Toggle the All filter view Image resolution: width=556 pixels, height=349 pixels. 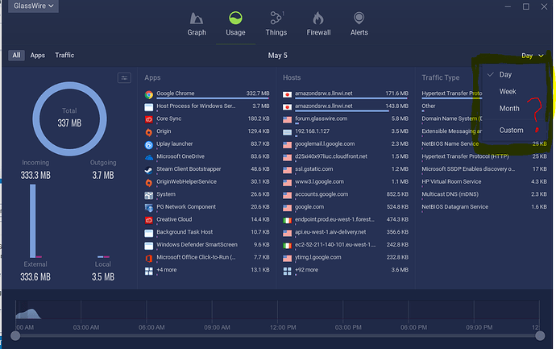tap(16, 56)
